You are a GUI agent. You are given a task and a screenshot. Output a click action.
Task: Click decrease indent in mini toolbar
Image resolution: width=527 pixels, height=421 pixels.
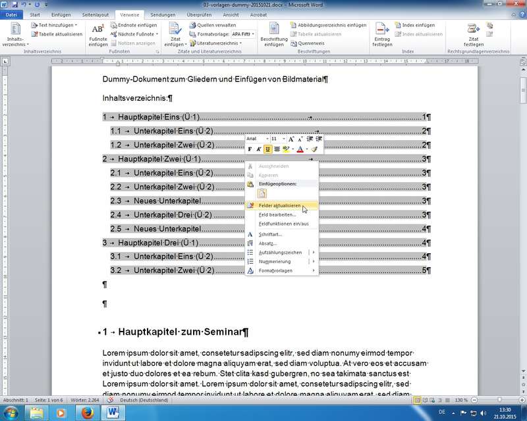[x=310, y=139]
